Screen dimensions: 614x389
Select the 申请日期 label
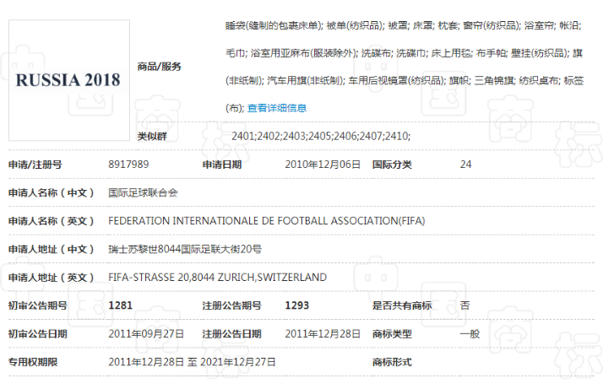[x=221, y=165]
